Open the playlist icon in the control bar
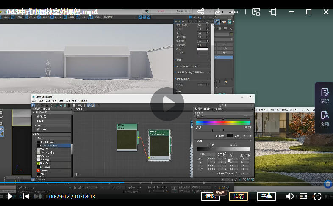 coord(303,196)
